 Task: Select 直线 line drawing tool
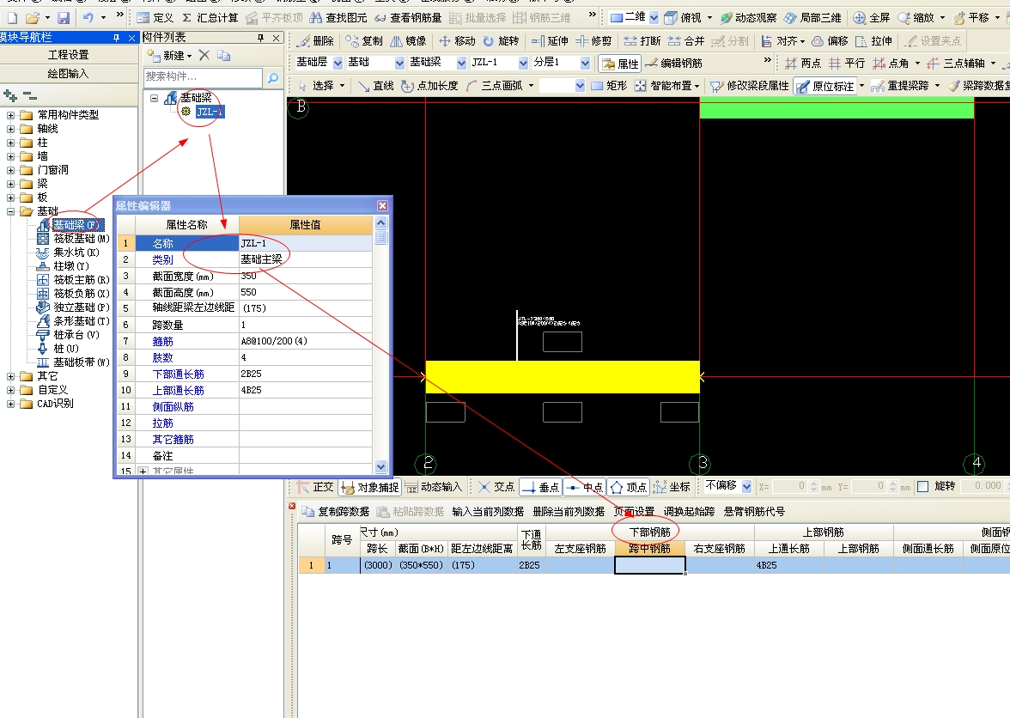point(375,86)
